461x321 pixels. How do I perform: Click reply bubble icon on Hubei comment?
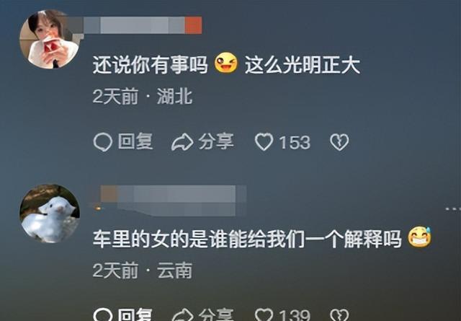pos(103,142)
